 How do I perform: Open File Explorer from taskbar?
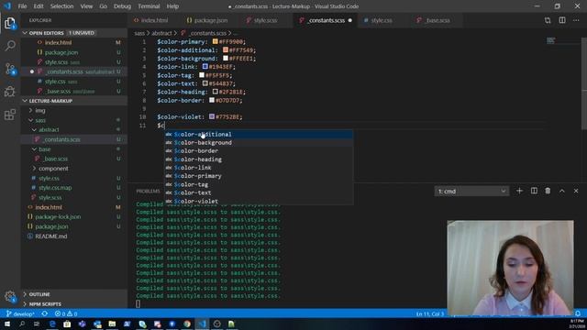[112, 324]
